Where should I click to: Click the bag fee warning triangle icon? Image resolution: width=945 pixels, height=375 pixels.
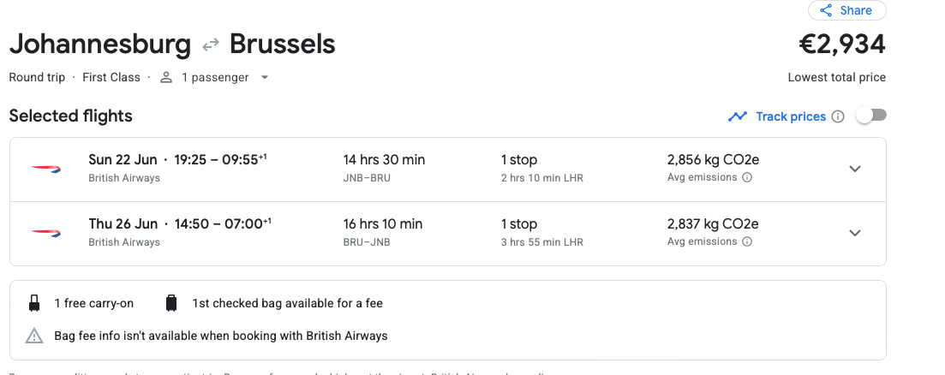(34, 336)
